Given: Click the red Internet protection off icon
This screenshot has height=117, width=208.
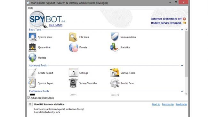Looking at the screenshot, I should (x=184, y=19).
